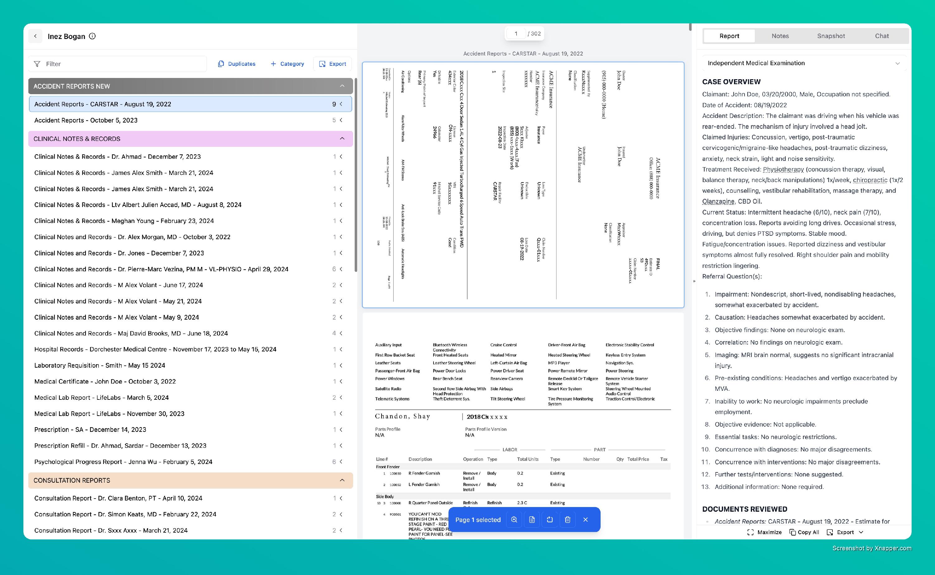Open Psychological Progress Report Jenna Wu entry
935x575 pixels.
(x=123, y=462)
